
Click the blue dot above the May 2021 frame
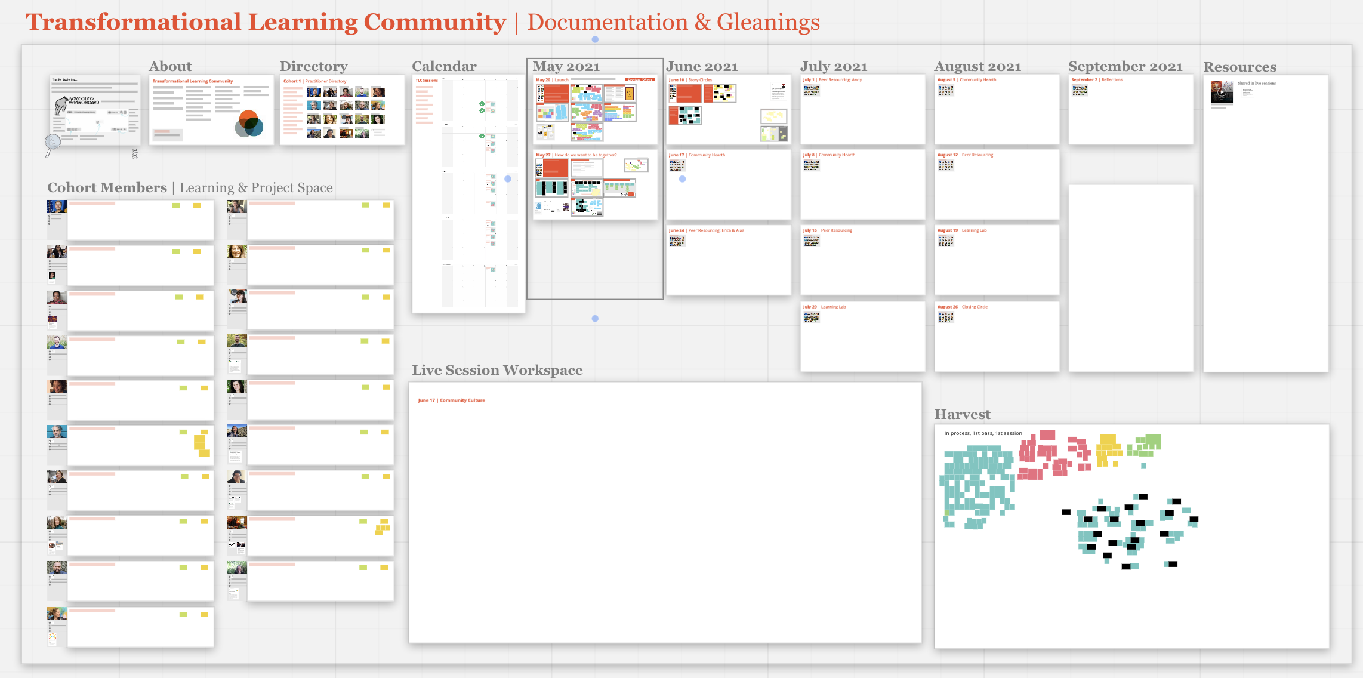(x=595, y=39)
